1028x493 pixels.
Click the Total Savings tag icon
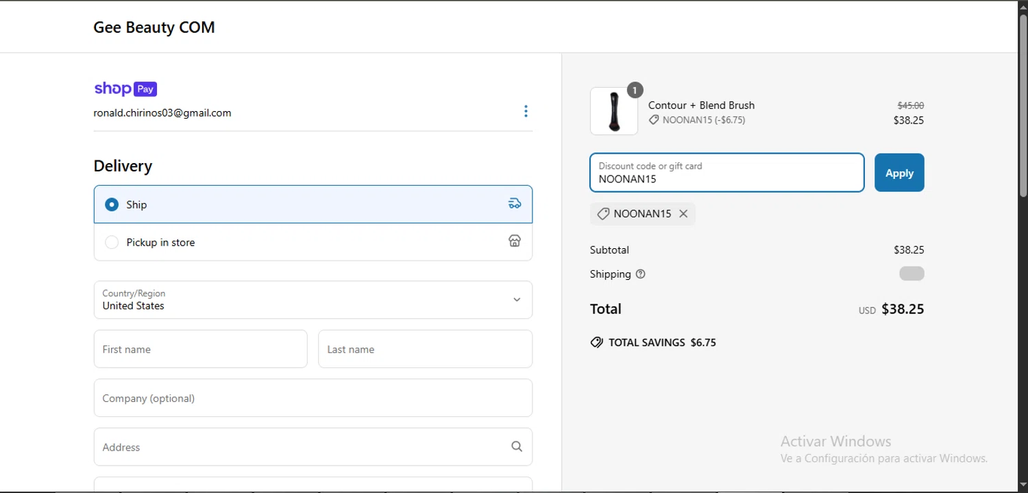click(x=596, y=342)
